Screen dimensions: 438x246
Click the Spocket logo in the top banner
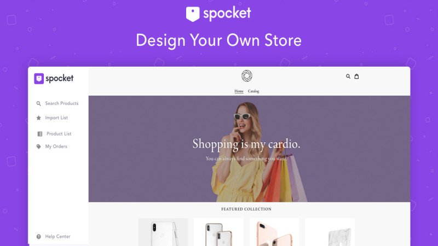[218, 14]
